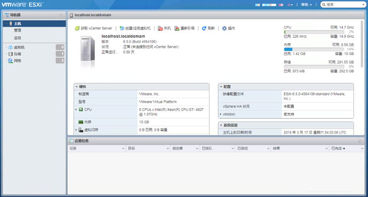Click the search (搜索) input field
This screenshot has height=197, width=368.
click(344, 5)
